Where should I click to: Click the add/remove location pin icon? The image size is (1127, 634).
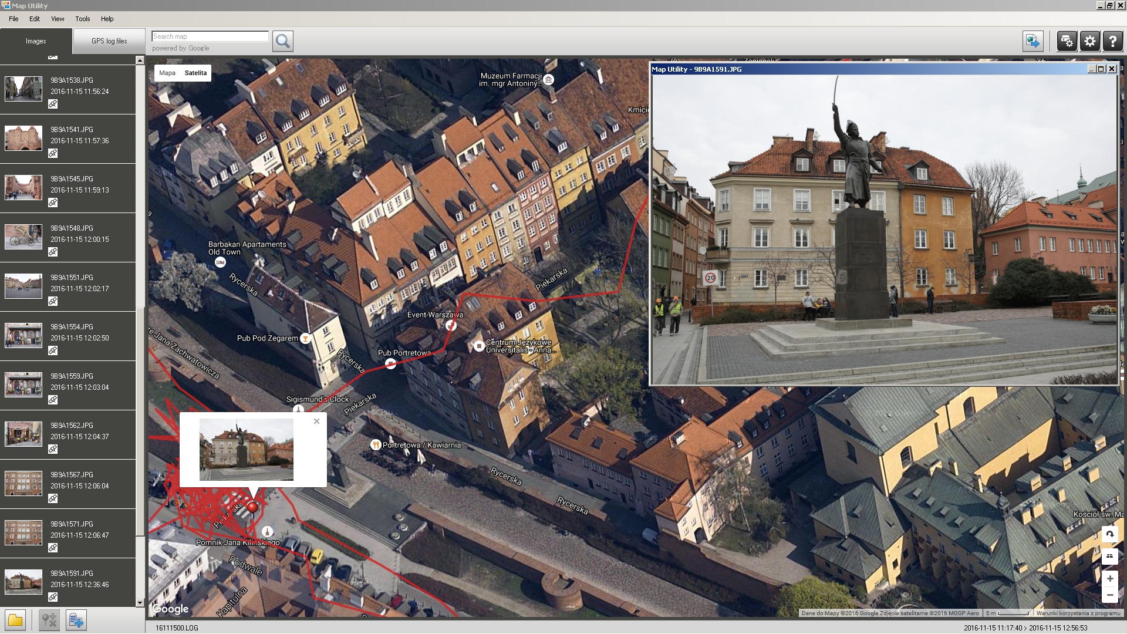[49, 620]
